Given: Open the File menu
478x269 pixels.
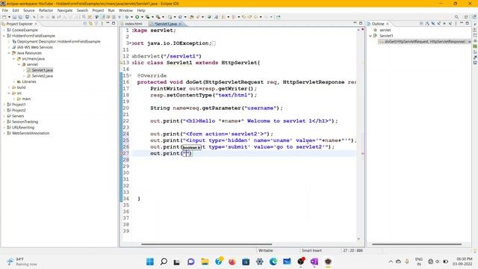Looking at the screenshot, I should 5,10.
